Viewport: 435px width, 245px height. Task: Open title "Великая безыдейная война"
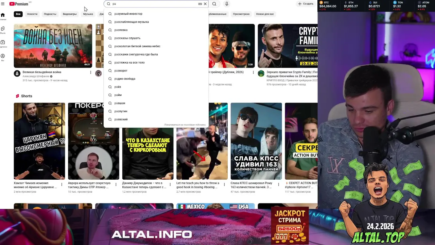[x=42, y=72]
